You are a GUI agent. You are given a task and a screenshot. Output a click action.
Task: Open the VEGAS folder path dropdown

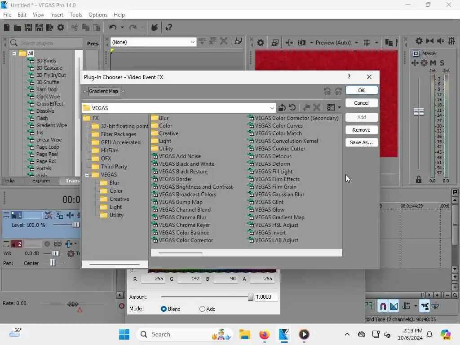tap(272, 108)
